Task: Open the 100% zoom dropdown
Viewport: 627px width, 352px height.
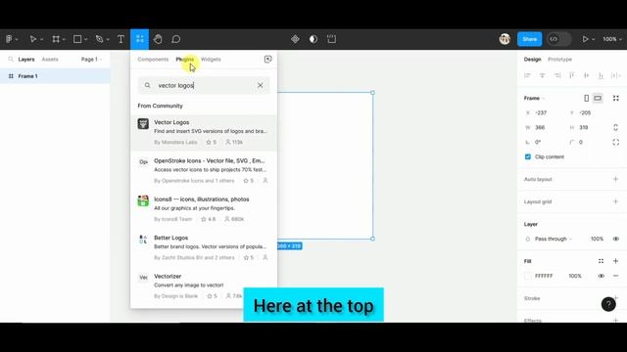Action: coord(612,39)
